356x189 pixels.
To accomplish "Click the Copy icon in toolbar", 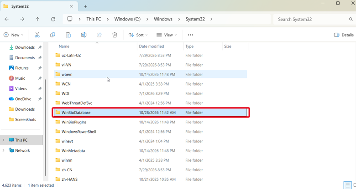I will click(52, 35).
